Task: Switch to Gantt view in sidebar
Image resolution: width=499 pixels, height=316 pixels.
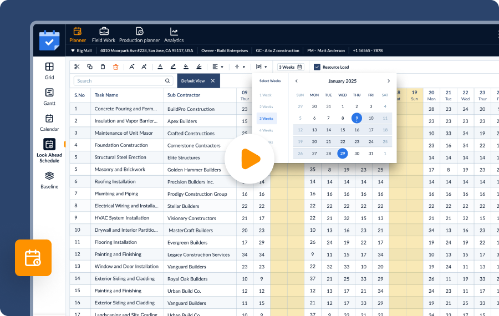Action: pos(49,97)
